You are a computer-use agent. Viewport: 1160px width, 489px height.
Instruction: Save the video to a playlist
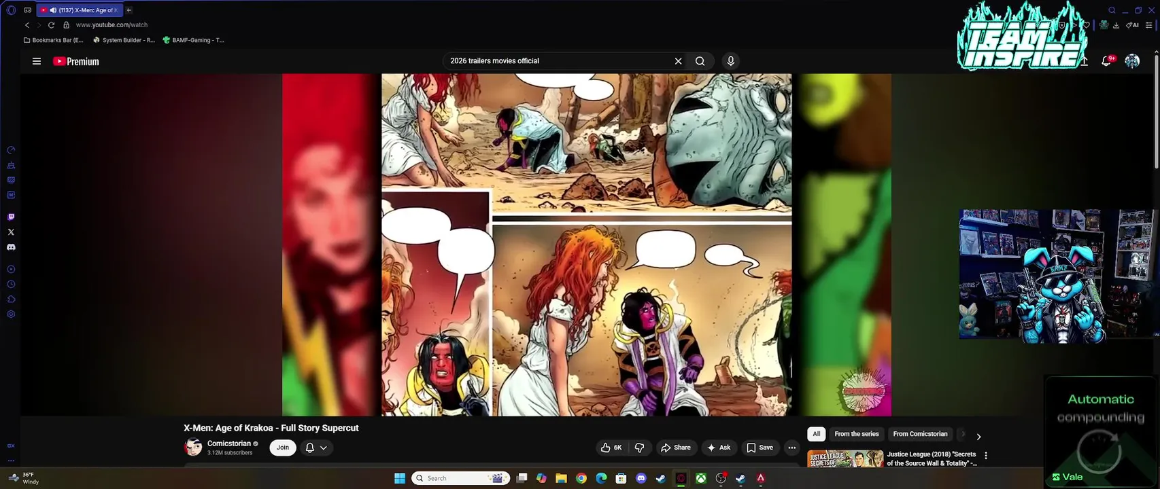(760, 448)
